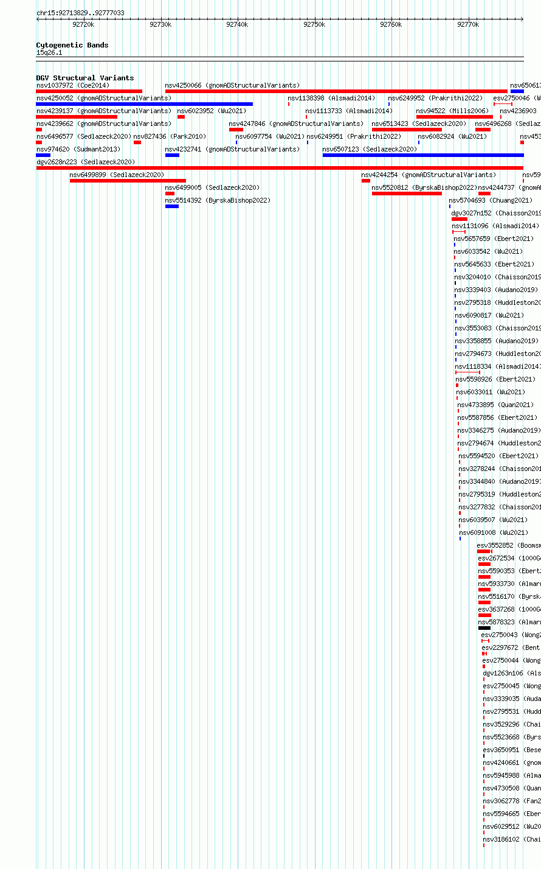Click the 92740k ruler tick label
The width and height of the screenshot is (541, 869).
pos(237,24)
